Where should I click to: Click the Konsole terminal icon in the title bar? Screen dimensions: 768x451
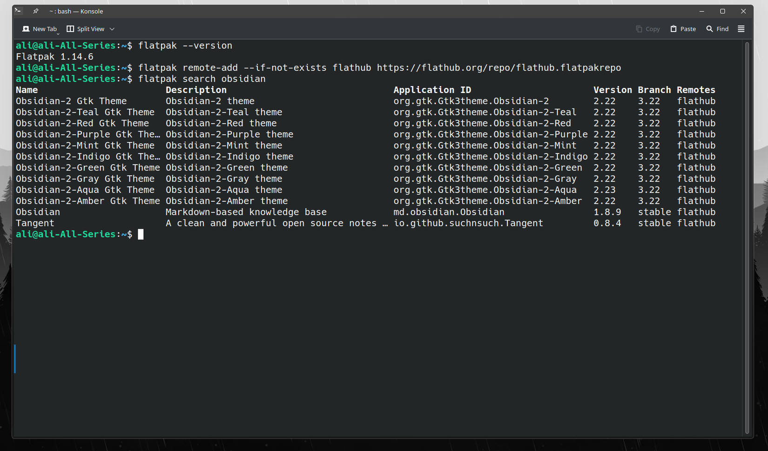[x=18, y=10]
